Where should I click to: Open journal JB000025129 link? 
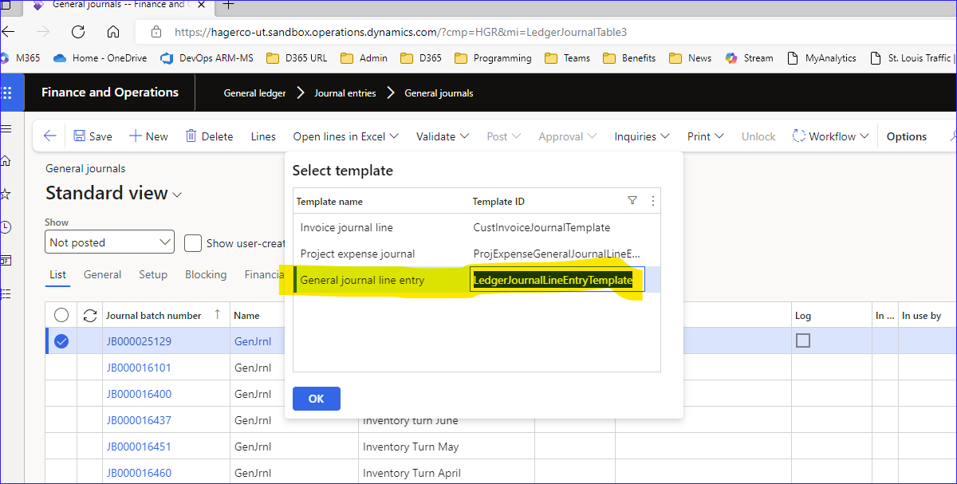click(139, 341)
